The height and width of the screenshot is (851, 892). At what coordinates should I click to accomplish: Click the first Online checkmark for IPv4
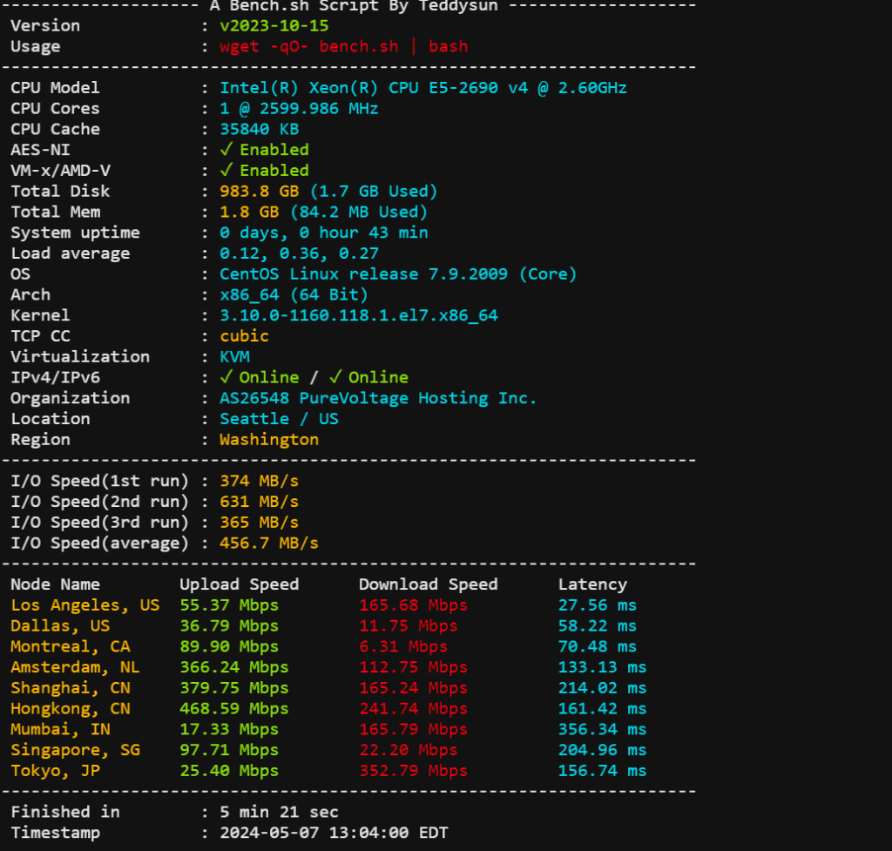[226, 377]
